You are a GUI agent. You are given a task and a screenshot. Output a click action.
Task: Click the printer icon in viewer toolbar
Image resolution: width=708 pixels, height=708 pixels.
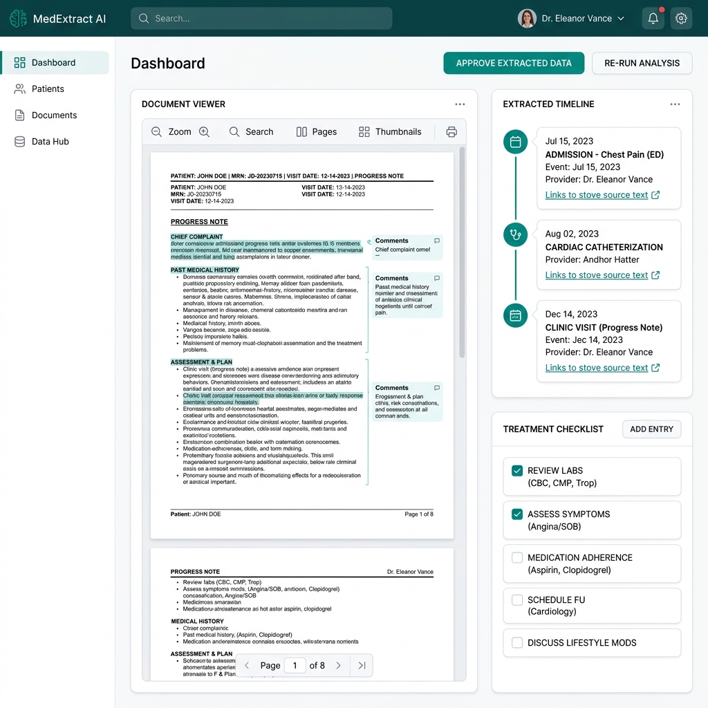[451, 132]
